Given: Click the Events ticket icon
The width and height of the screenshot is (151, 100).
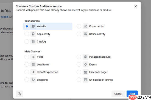Looking at the screenshot, I should pyautogui.click(x=85, y=64).
